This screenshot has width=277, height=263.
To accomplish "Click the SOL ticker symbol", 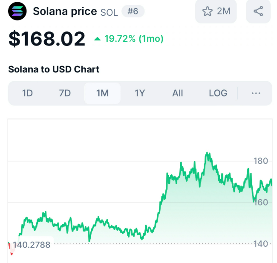I will click(109, 12).
